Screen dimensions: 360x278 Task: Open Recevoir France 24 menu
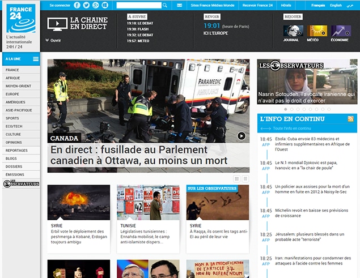(x=257, y=5)
